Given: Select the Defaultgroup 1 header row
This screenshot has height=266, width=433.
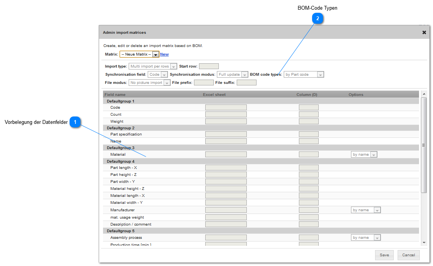Looking at the screenshot, I should click(x=261, y=101).
